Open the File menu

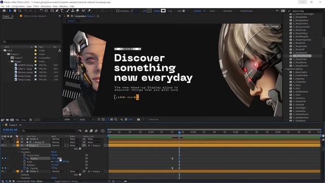coord(3,7)
